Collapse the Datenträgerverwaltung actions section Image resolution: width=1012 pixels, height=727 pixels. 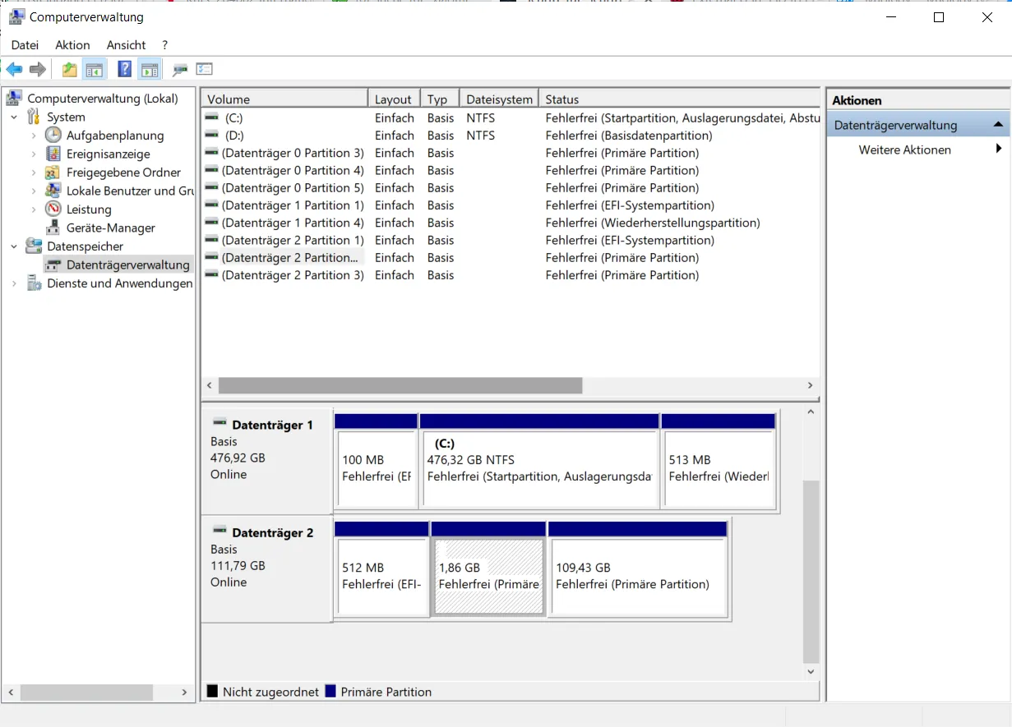[x=998, y=125]
